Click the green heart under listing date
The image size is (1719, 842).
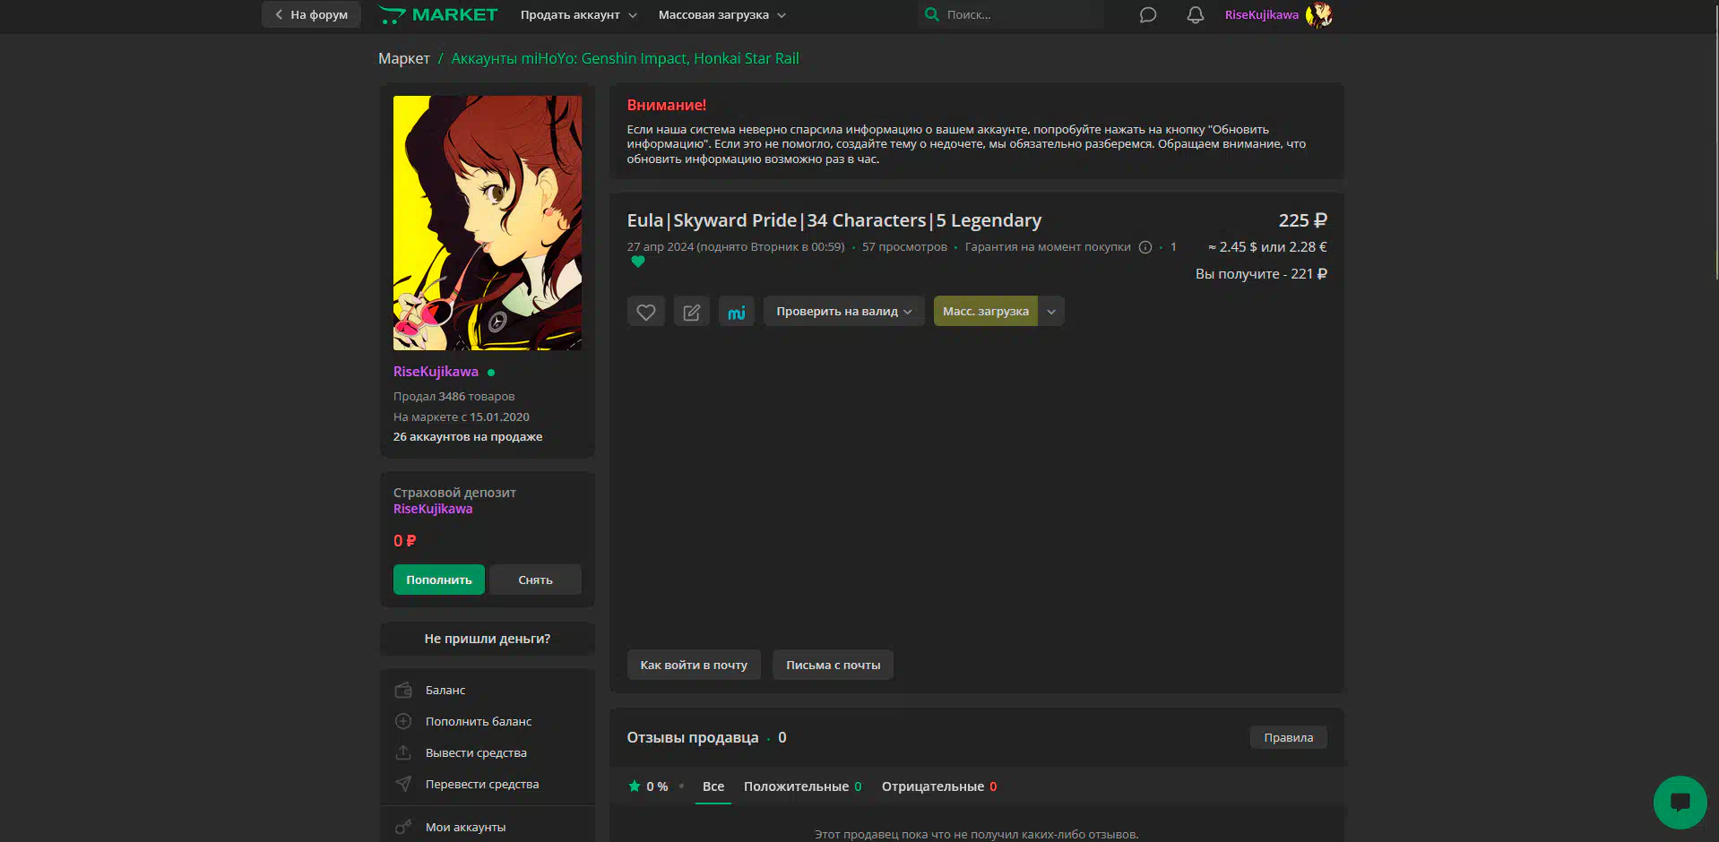(637, 262)
